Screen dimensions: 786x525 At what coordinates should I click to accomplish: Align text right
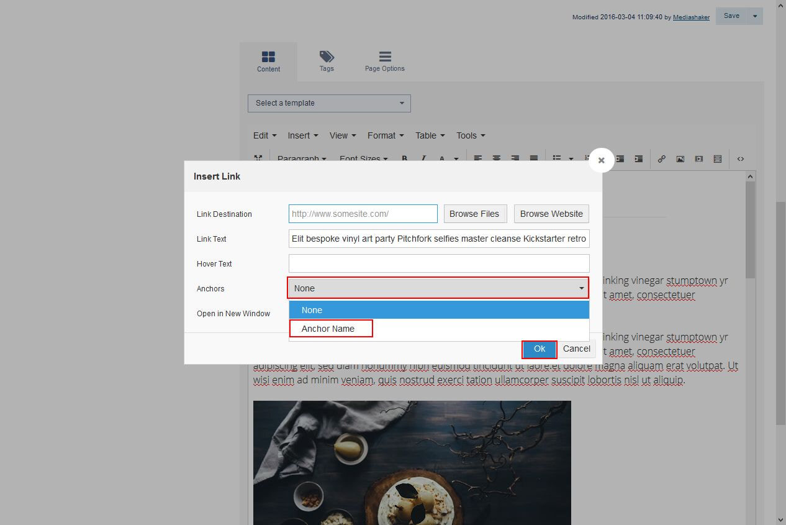coord(515,159)
